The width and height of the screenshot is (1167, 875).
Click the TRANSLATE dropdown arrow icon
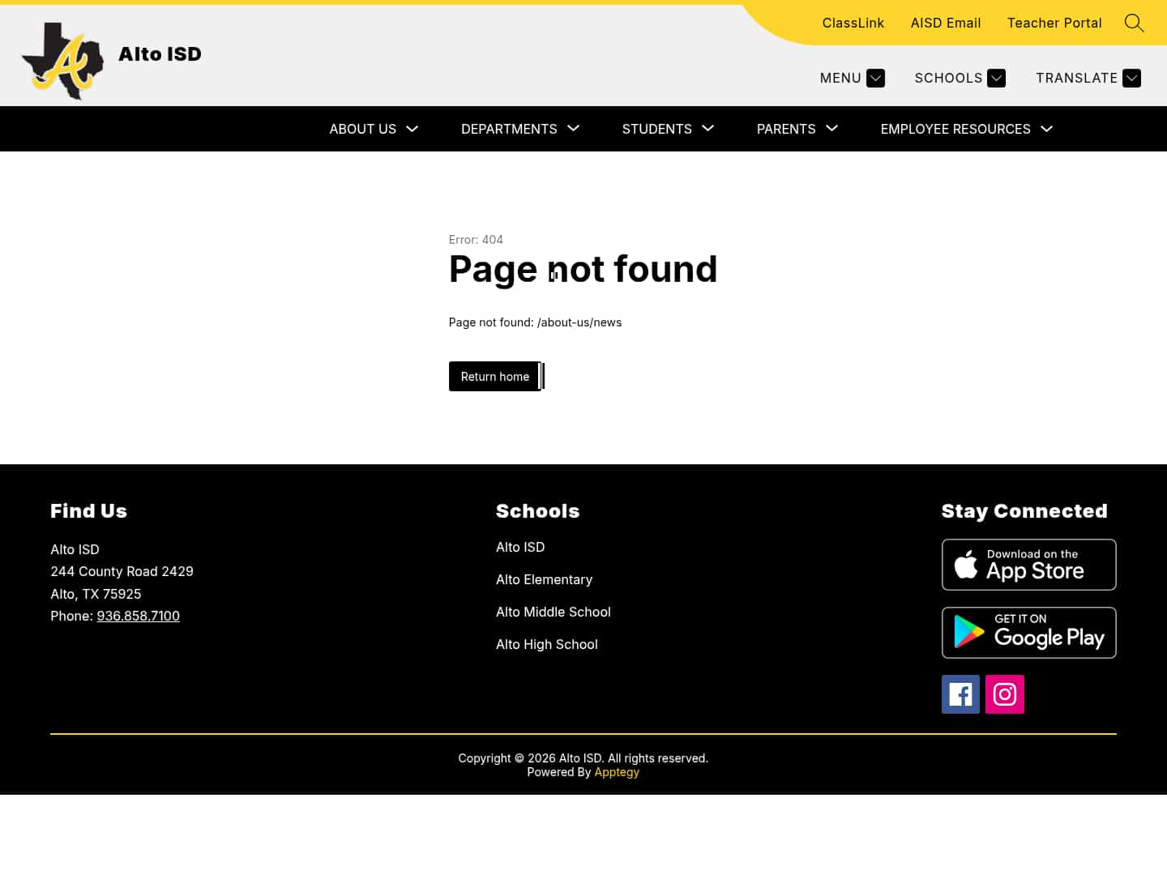(1131, 78)
